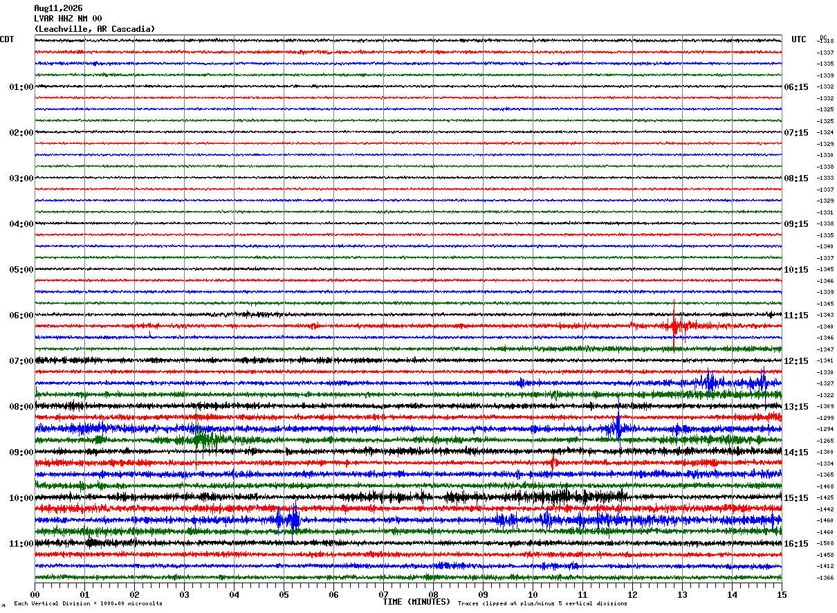Click the 06:00 CDT time label
Screen dimensions: 837x613
coord(21,315)
